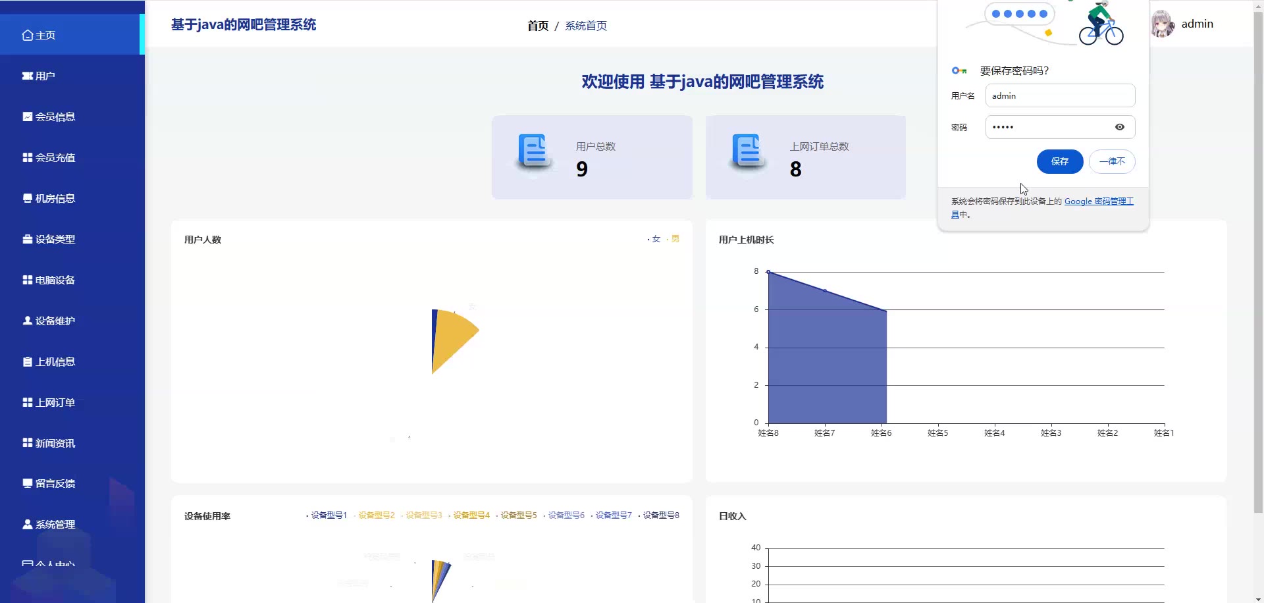
Task: Click the 上机信息 clipboard icon
Action: coord(28,362)
